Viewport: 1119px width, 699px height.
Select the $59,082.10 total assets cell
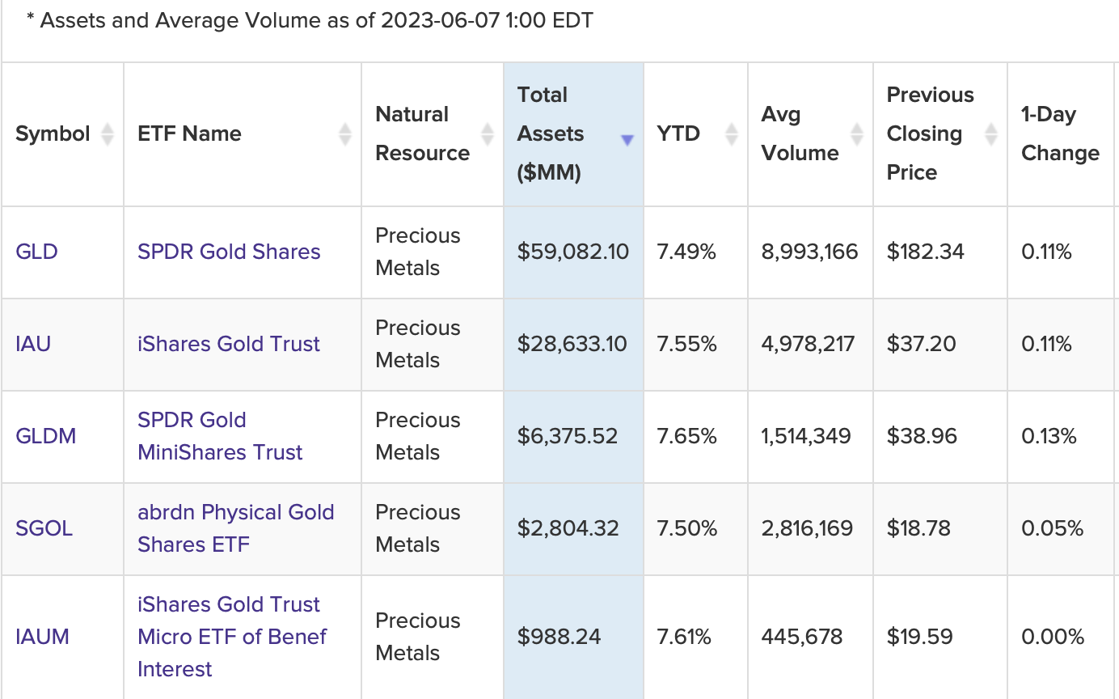pyautogui.click(x=573, y=252)
